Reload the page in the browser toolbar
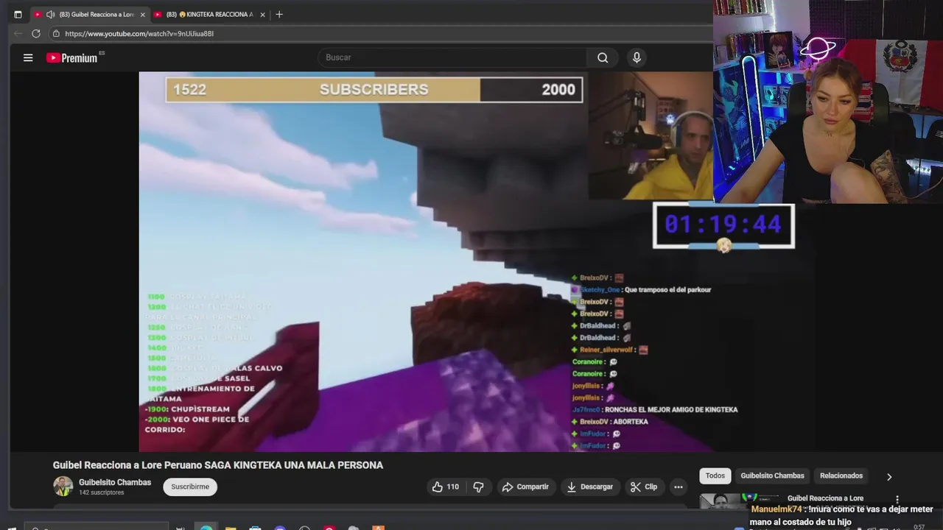Image resolution: width=943 pixels, height=530 pixels. (x=36, y=33)
